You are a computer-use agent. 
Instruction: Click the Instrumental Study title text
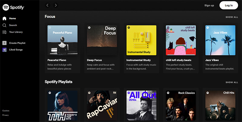tap(139, 60)
